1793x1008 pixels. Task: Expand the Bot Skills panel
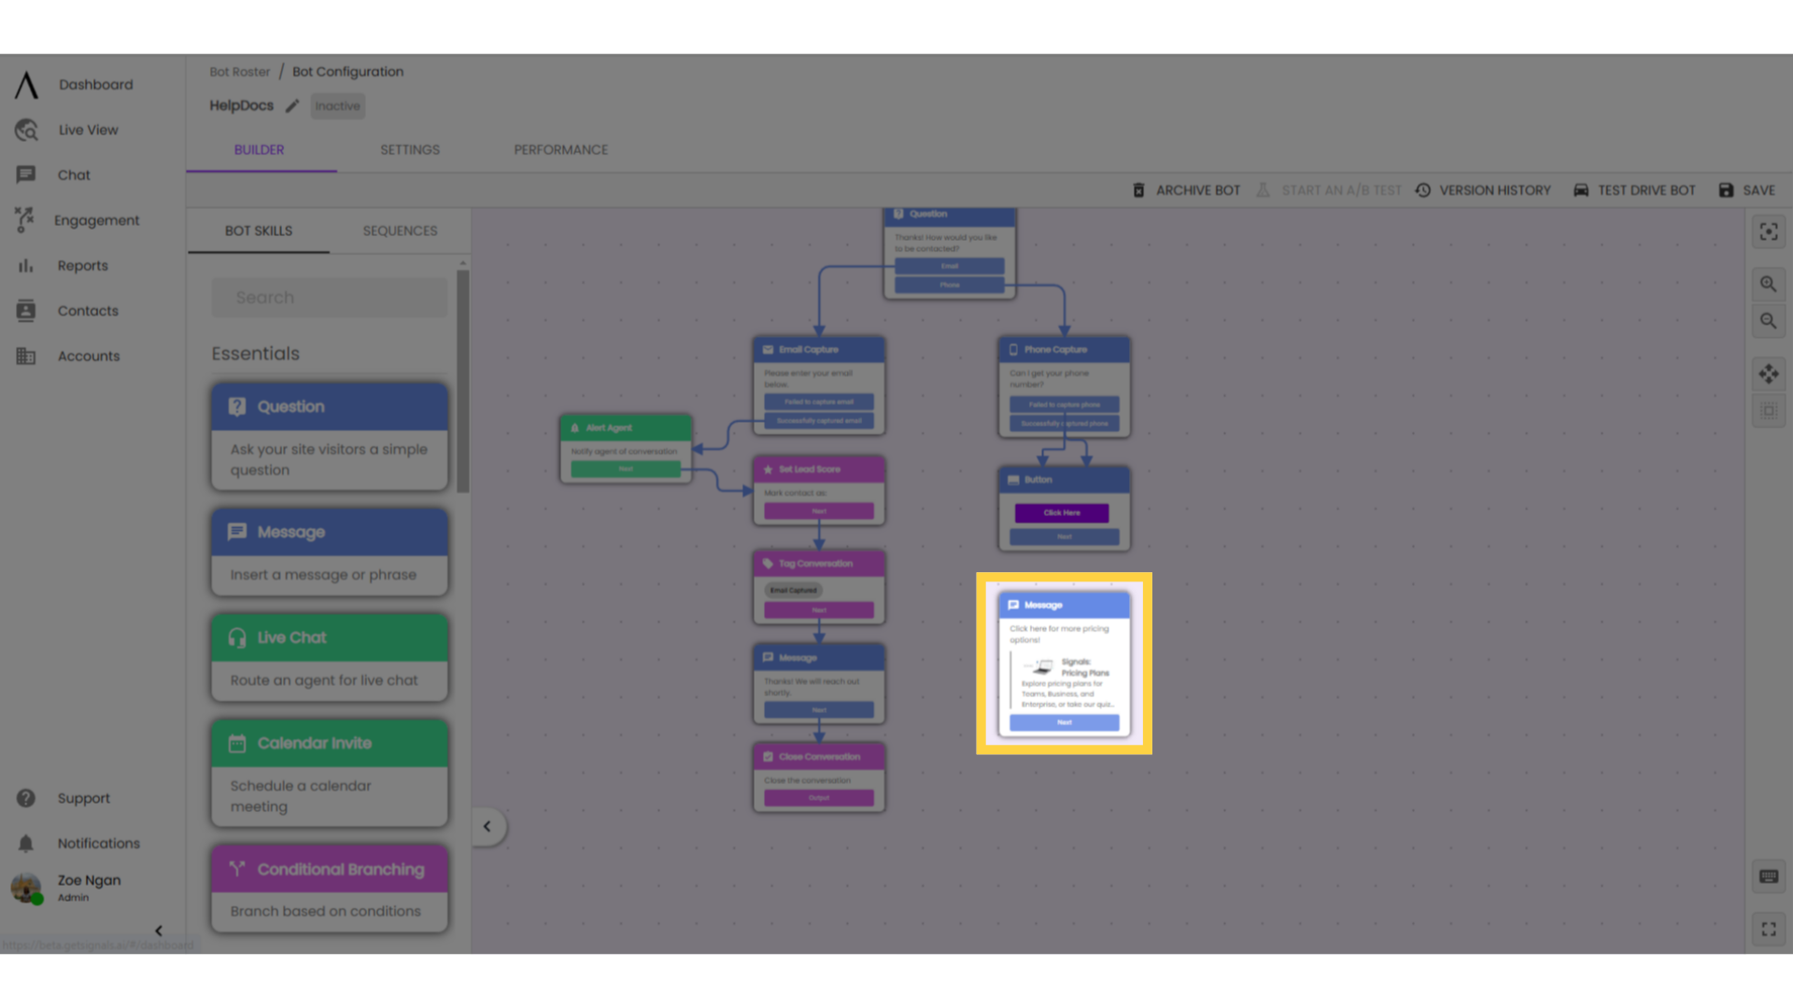pos(487,825)
